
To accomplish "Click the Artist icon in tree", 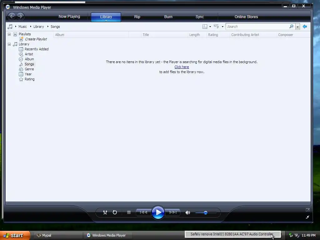I will point(21,54).
